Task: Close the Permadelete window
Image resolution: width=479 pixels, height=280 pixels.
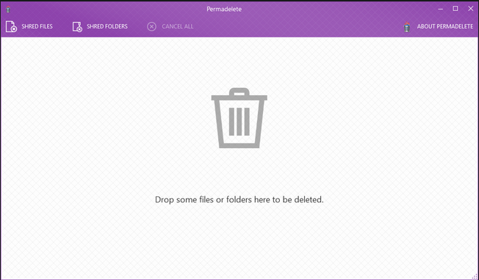Action: (471, 9)
